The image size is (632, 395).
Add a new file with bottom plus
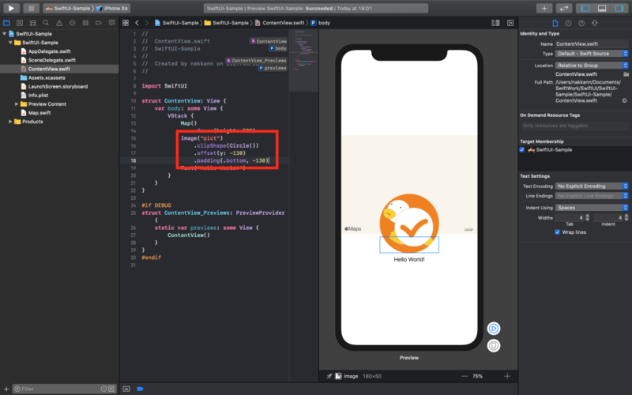pyautogui.click(x=6, y=389)
